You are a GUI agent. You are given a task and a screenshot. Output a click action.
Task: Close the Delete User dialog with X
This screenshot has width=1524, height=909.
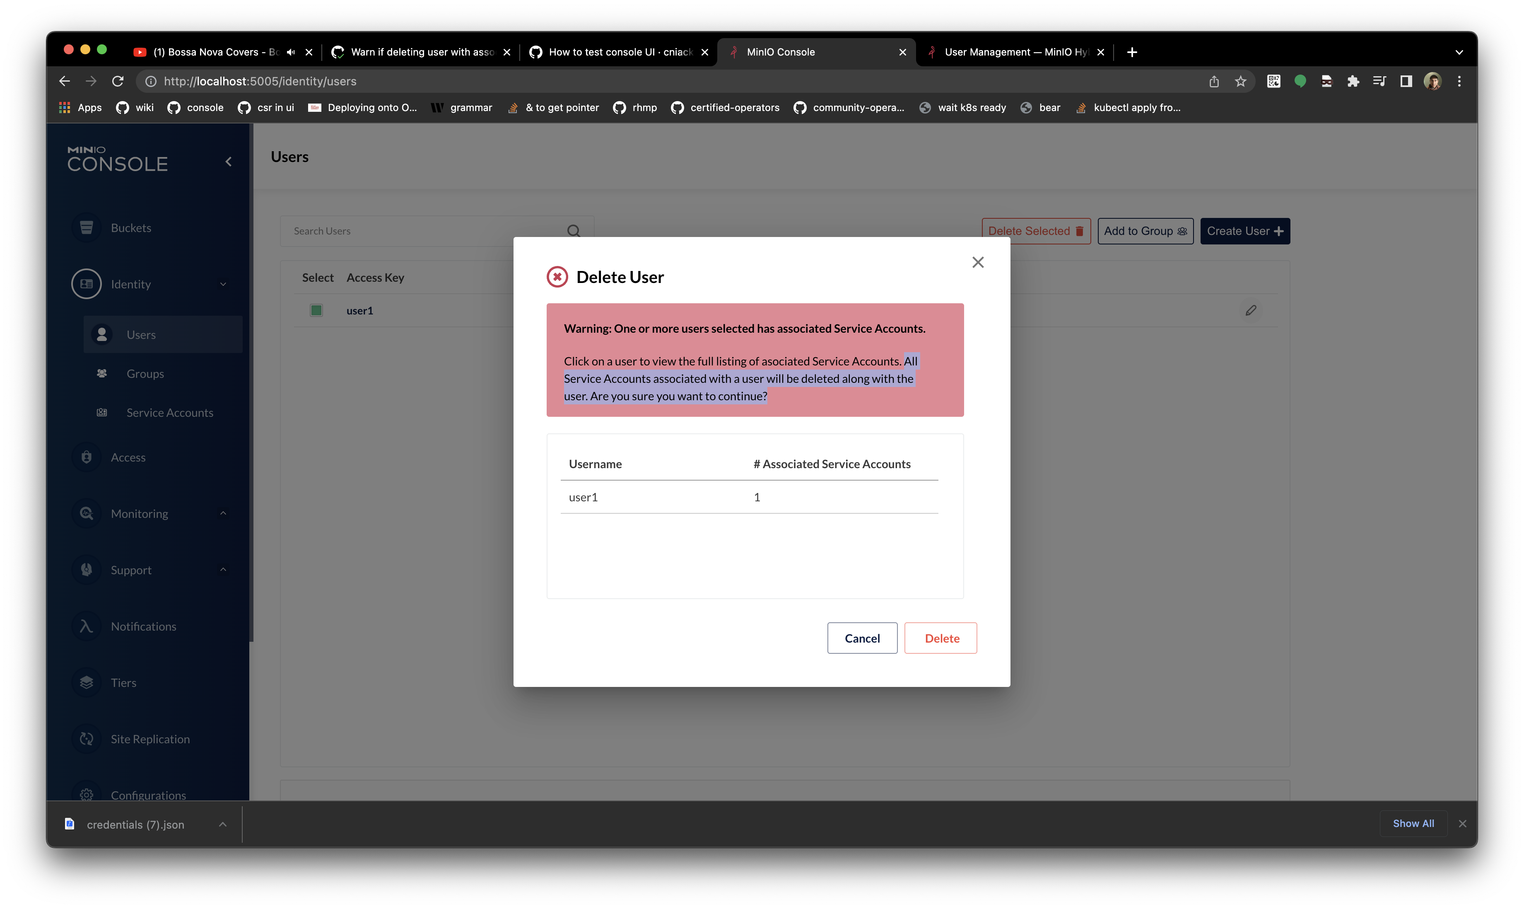click(977, 262)
